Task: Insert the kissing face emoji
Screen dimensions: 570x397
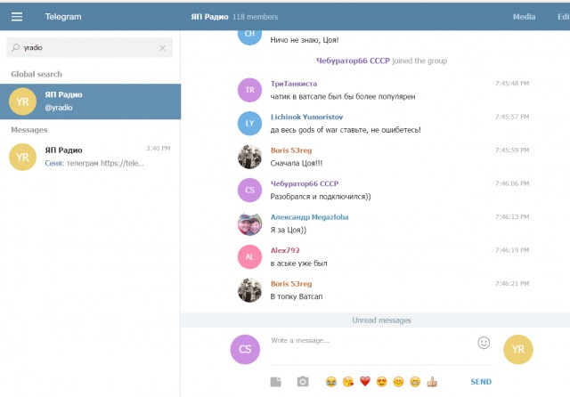Action: click(348, 382)
